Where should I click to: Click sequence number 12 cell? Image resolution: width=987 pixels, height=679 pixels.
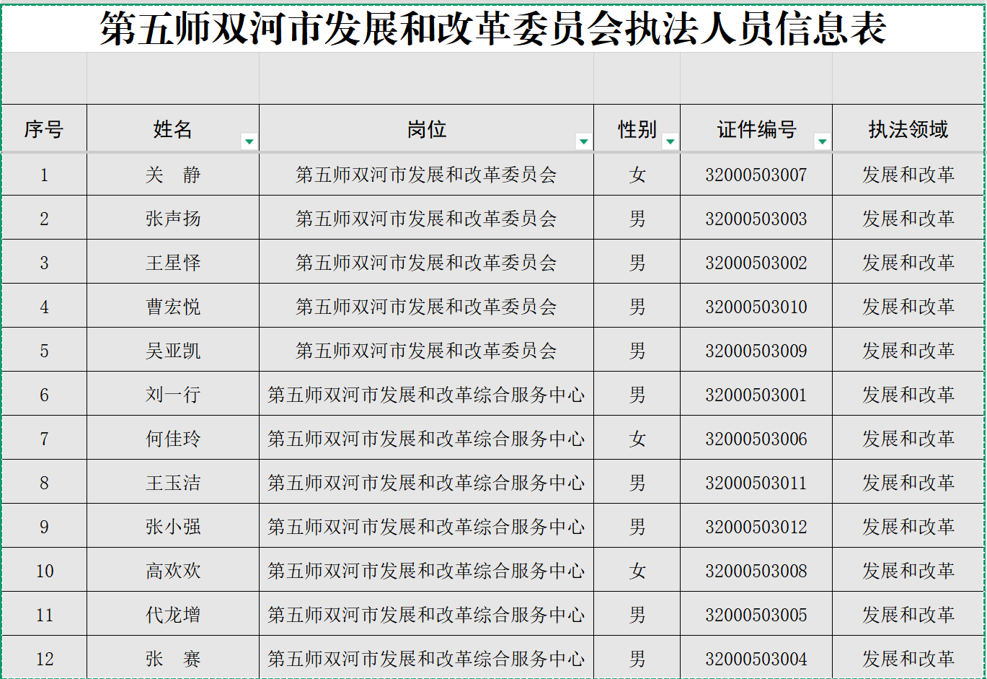pyautogui.click(x=44, y=658)
